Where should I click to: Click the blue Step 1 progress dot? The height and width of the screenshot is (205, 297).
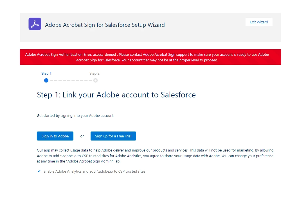[x=46, y=81]
